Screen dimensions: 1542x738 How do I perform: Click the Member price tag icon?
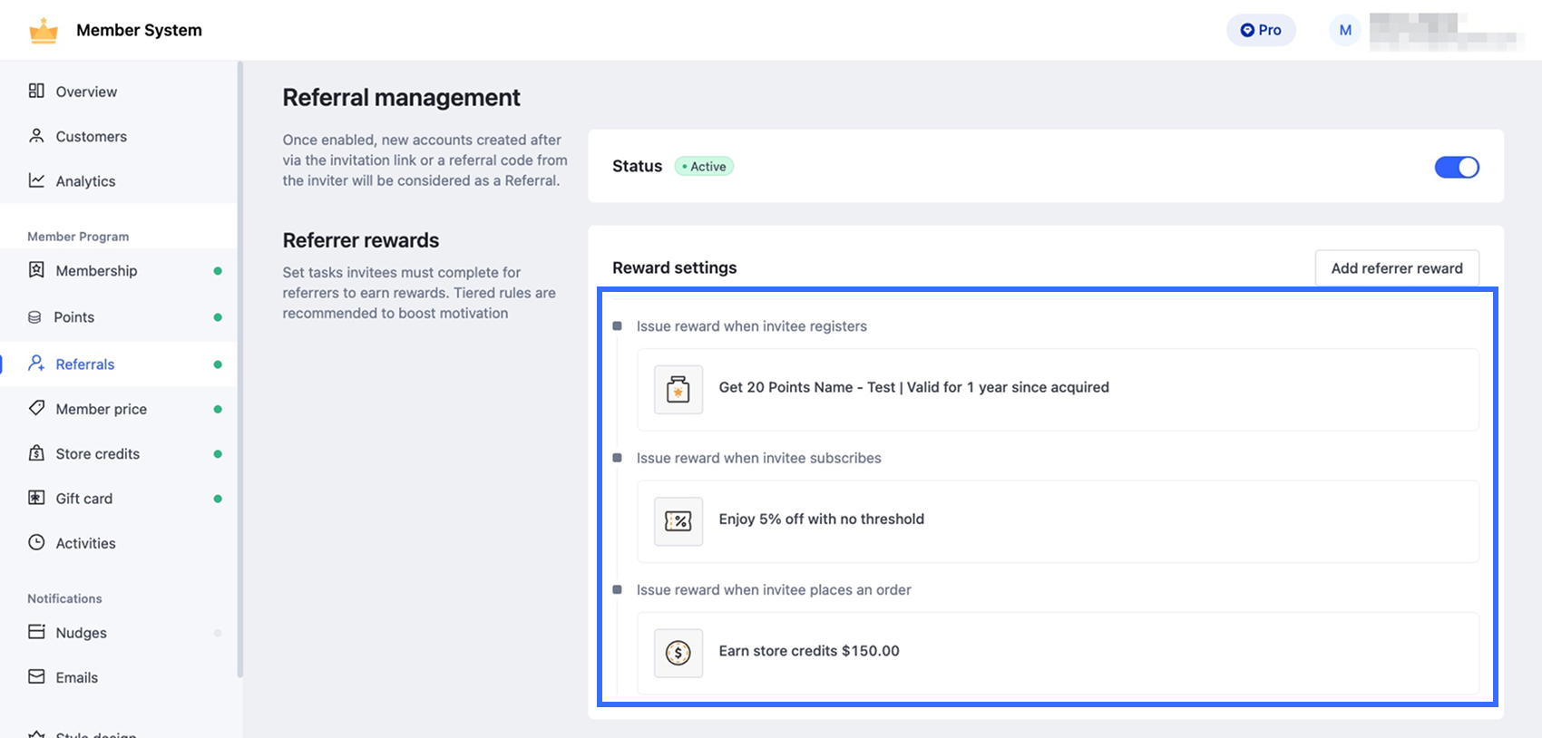click(36, 408)
